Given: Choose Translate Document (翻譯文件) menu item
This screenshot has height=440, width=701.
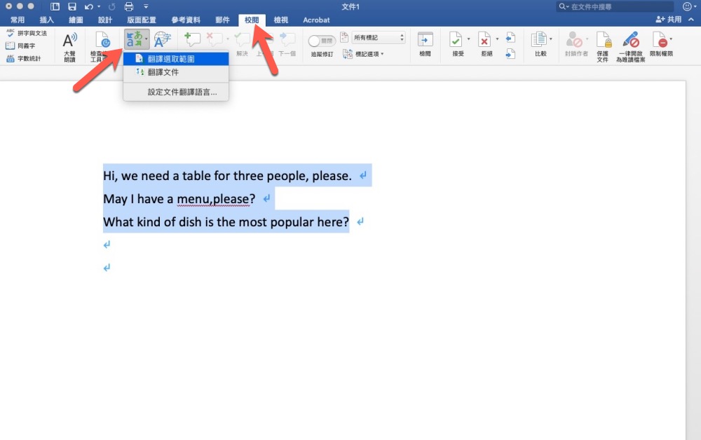Looking at the screenshot, I should pyautogui.click(x=163, y=72).
